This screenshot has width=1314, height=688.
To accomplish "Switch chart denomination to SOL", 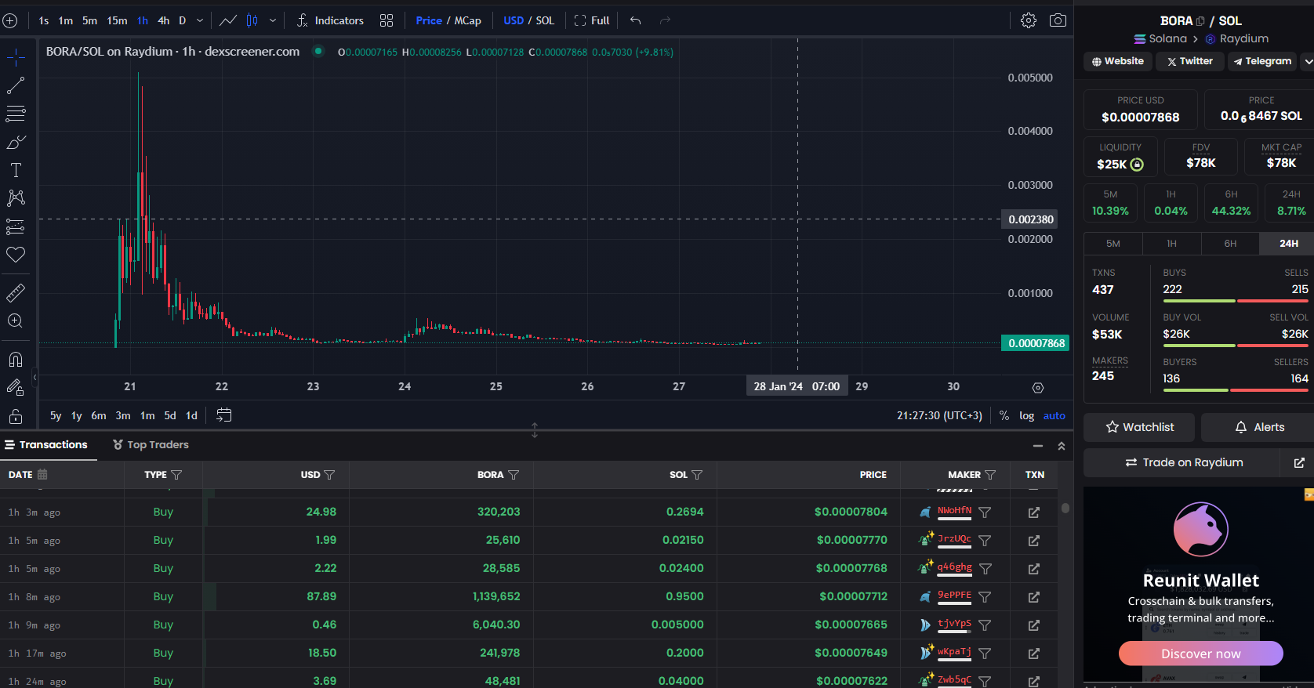I will [x=545, y=21].
